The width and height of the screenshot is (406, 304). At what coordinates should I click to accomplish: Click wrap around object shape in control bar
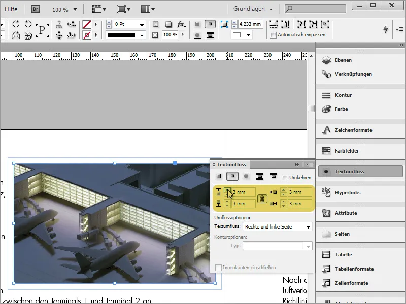coord(197,35)
